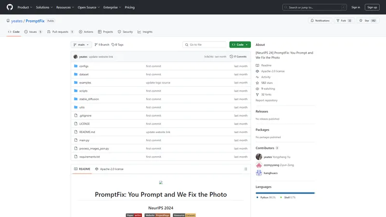386x217 pixels.
Task: Switch to the Issues tab
Action: click(x=33, y=32)
